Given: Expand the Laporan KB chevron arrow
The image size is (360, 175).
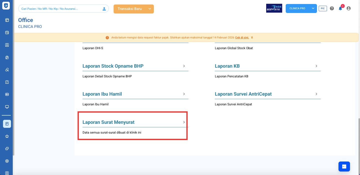Looking at the screenshot, I should (316, 66).
